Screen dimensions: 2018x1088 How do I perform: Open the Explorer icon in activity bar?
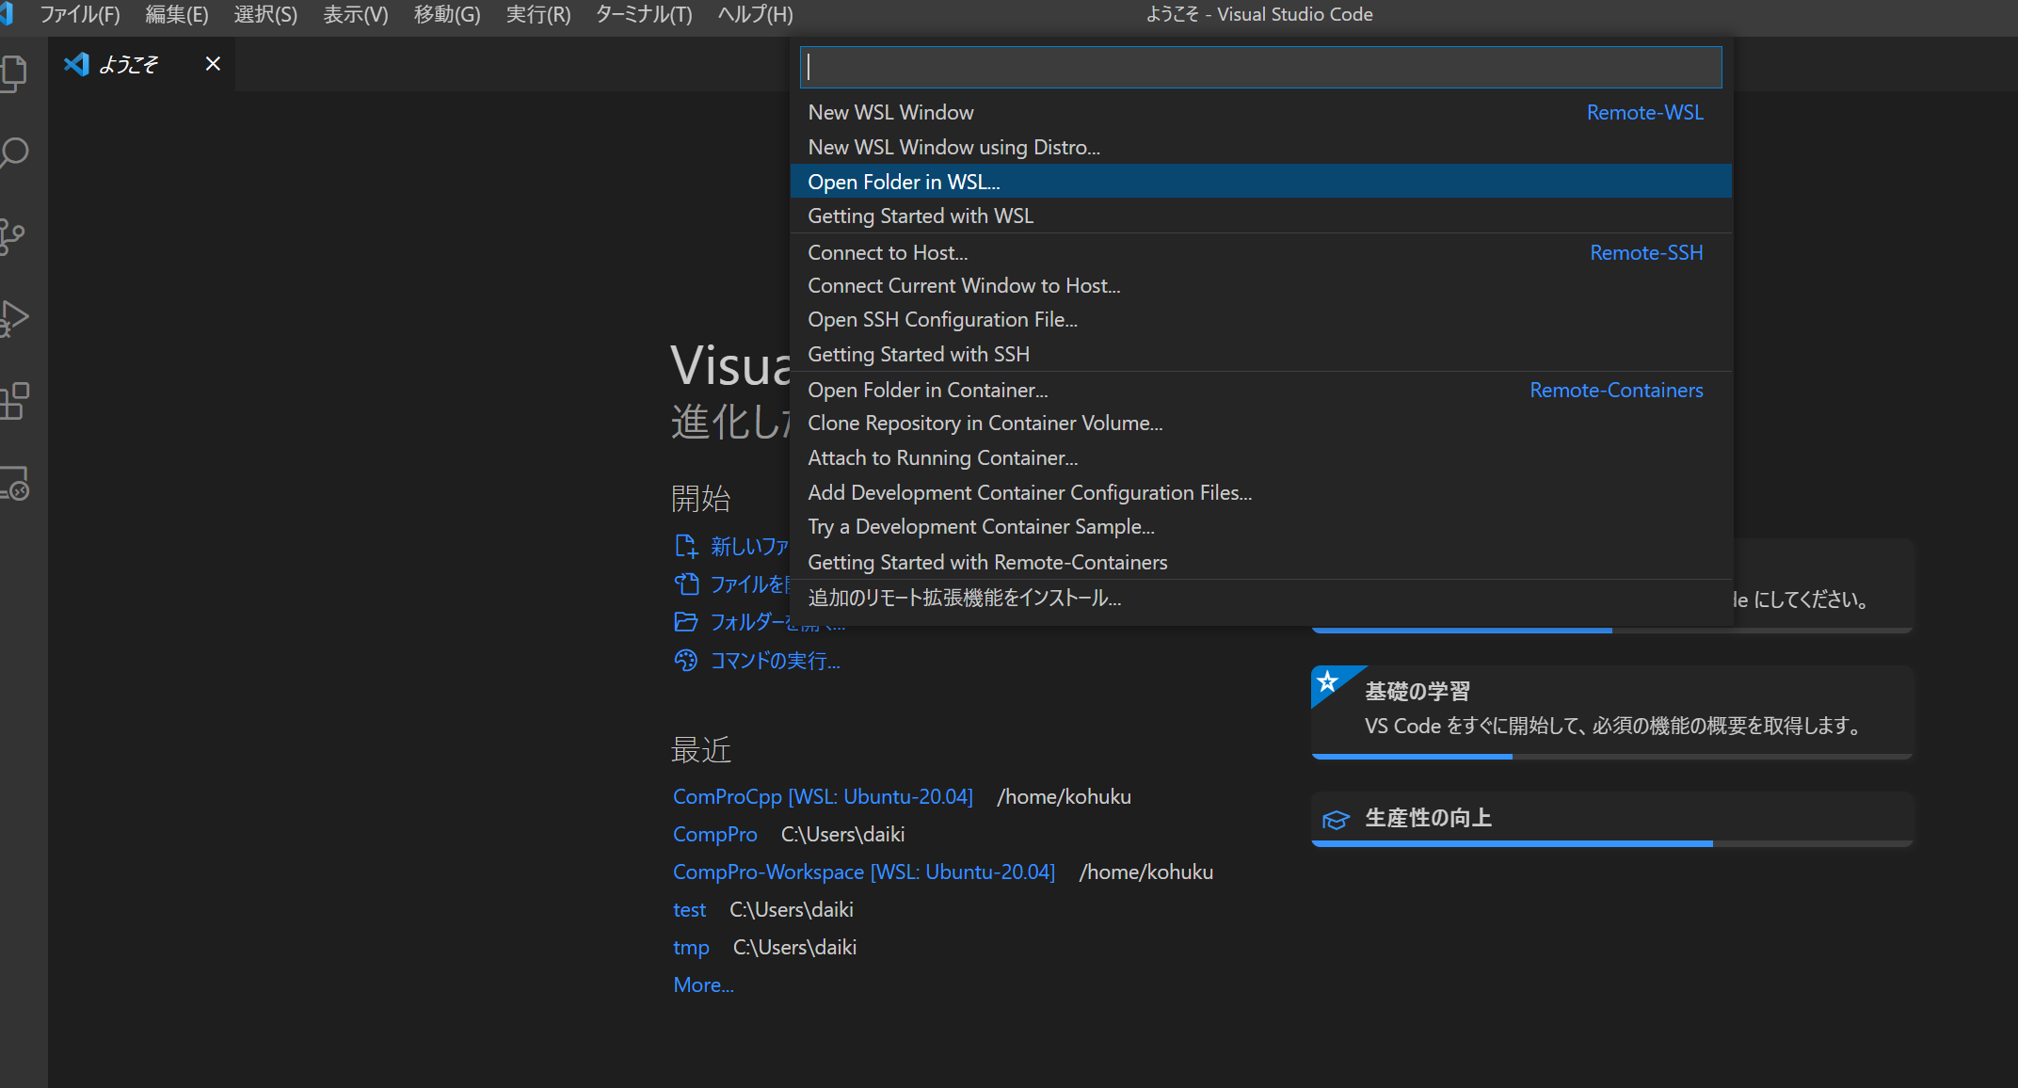pos(13,72)
